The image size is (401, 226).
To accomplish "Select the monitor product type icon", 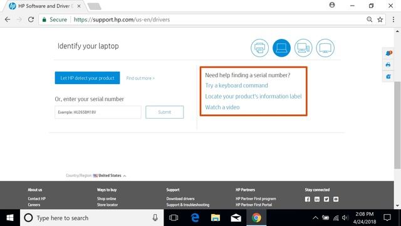I will point(325,48).
